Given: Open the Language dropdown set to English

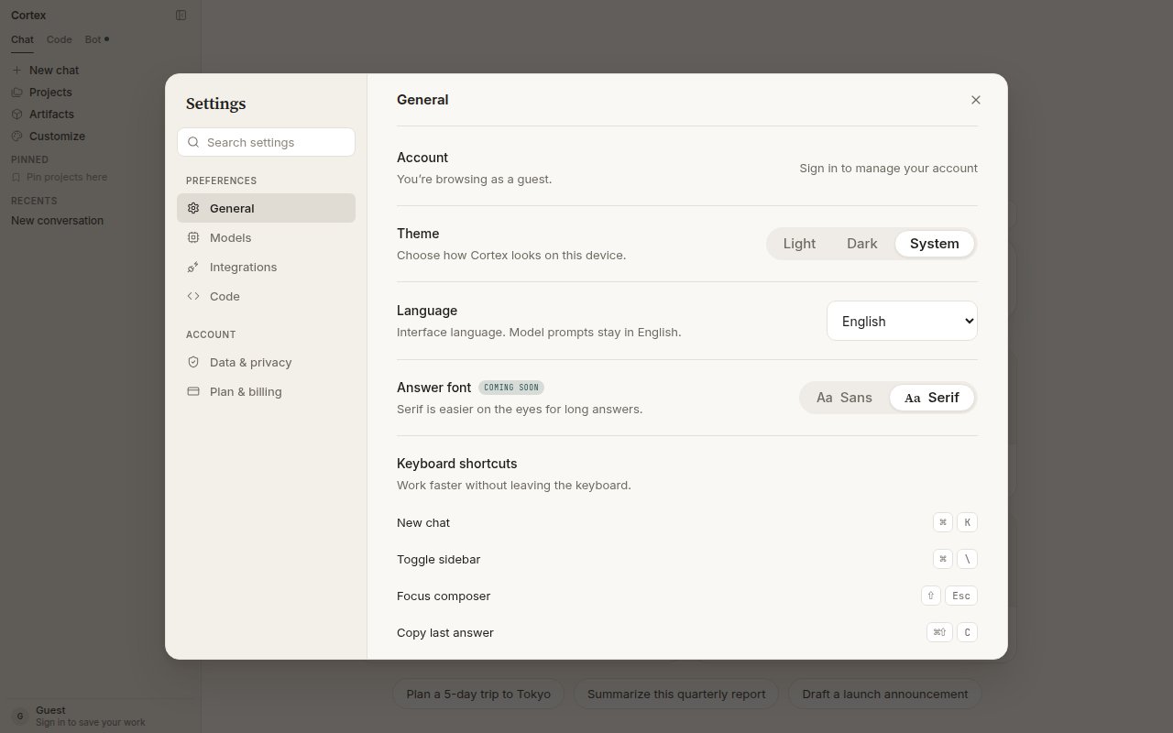Looking at the screenshot, I should [x=902, y=321].
